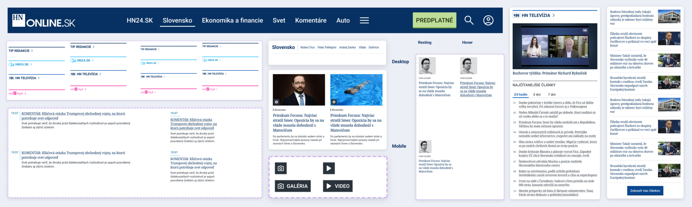This screenshot has height=207, width=692.
Task: Open the HN24.SK navigation item
Action: (x=140, y=20)
